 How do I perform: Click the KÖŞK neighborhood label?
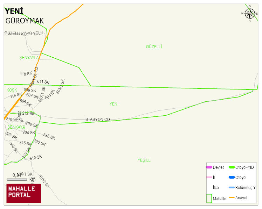[12, 90]
